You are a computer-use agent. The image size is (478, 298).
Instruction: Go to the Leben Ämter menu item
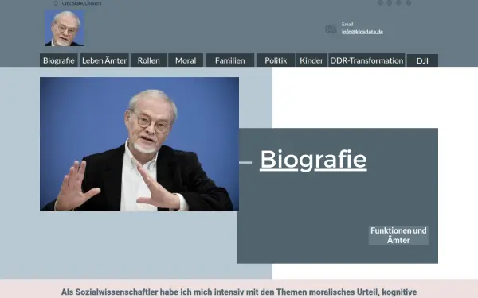pos(104,60)
